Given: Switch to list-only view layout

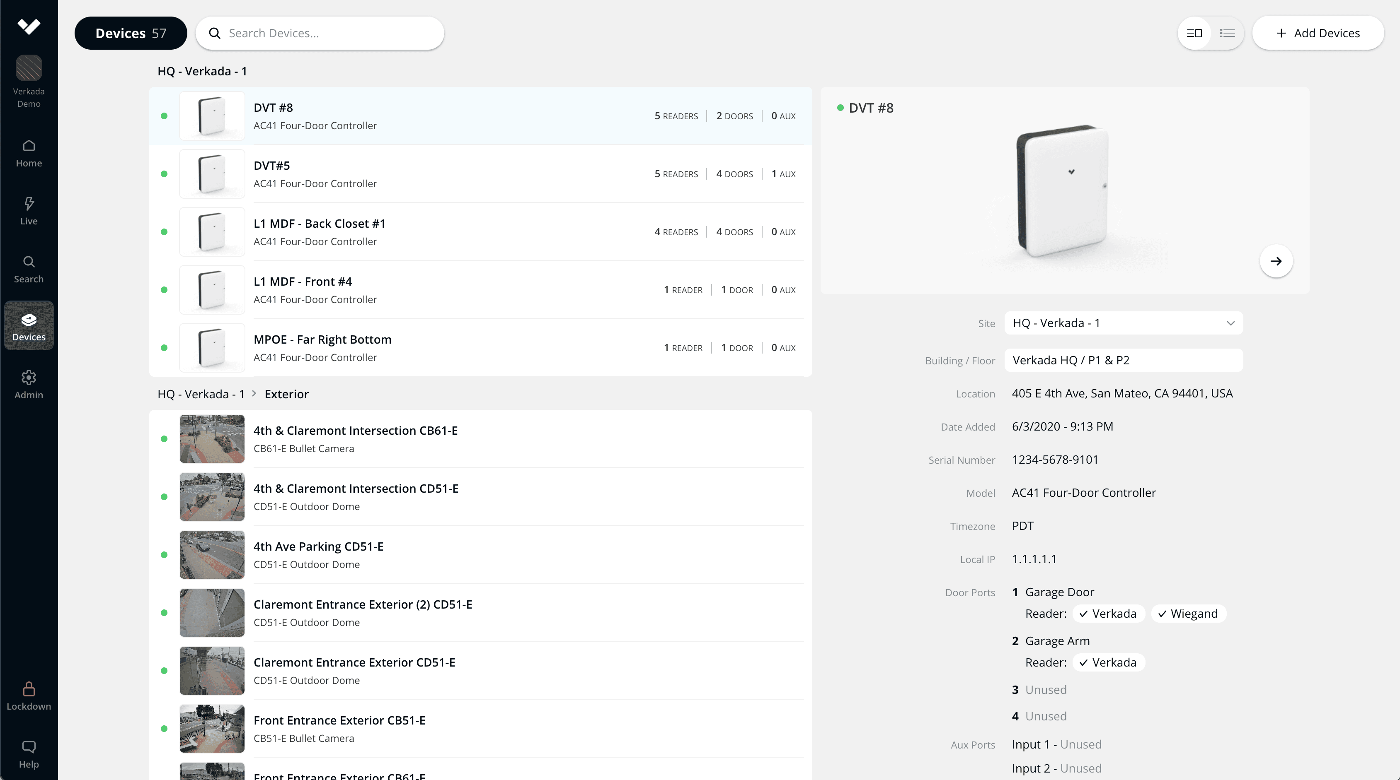Looking at the screenshot, I should [1227, 33].
